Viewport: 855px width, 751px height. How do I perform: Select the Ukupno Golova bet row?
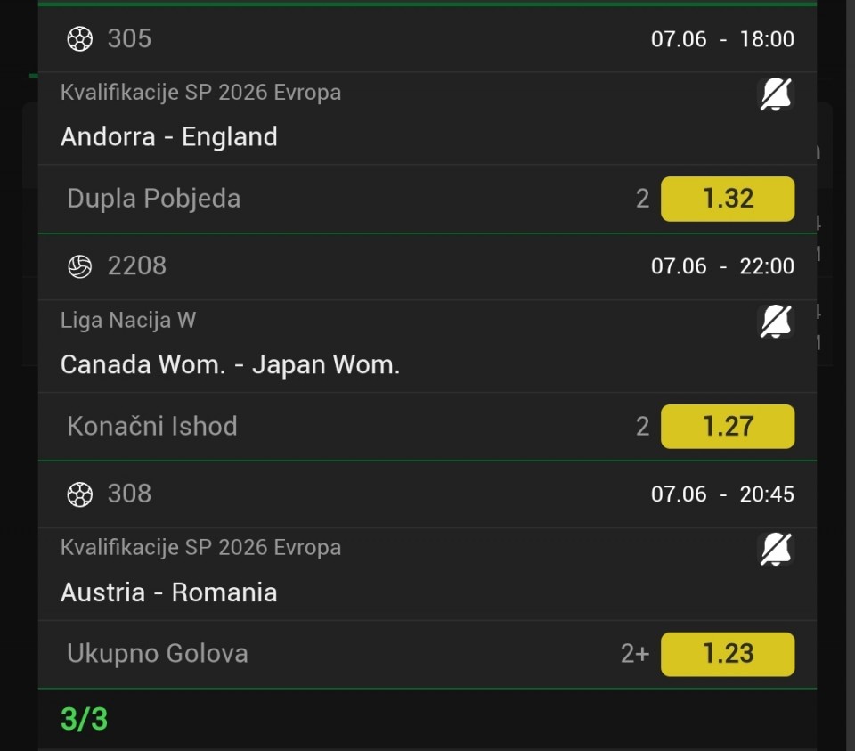click(x=427, y=654)
